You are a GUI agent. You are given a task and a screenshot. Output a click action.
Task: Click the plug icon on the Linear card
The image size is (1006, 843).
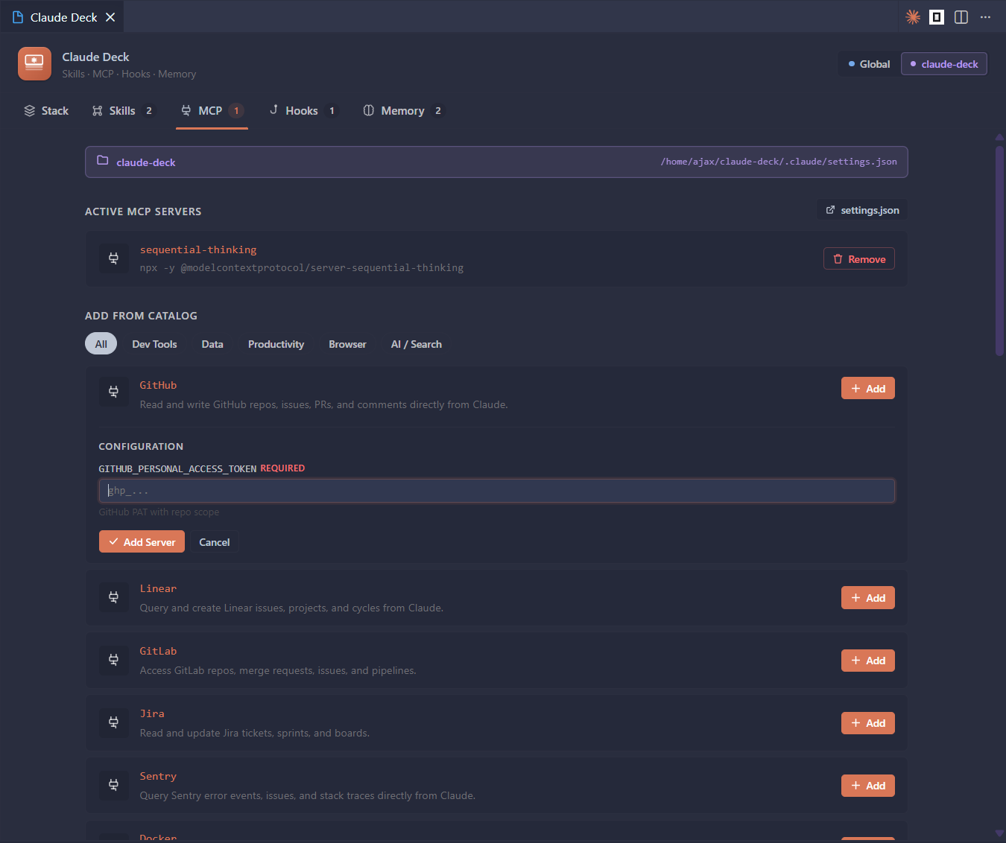click(x=113, y=597)
